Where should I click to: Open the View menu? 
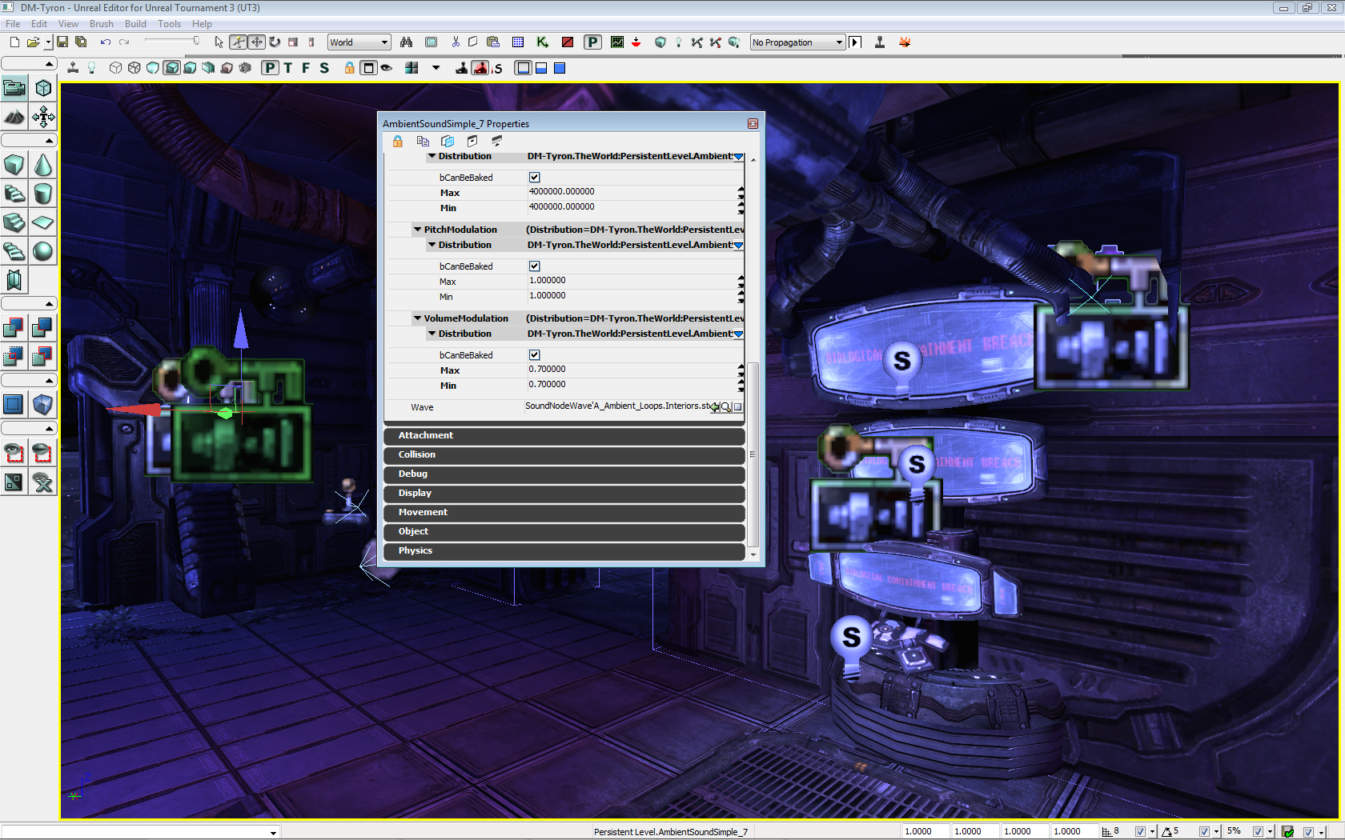click(x=68, y=24)
